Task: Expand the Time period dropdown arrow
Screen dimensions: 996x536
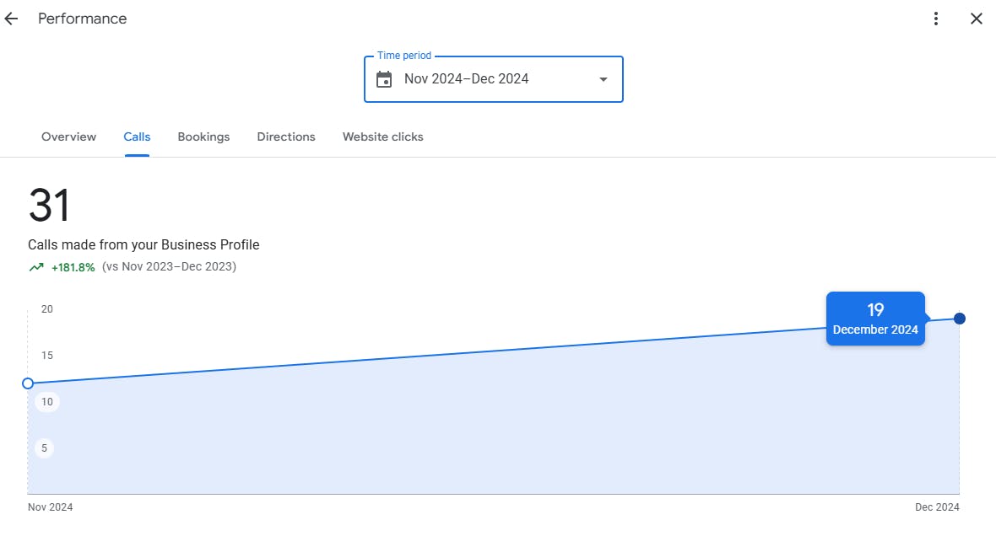Action: (604, 79)
